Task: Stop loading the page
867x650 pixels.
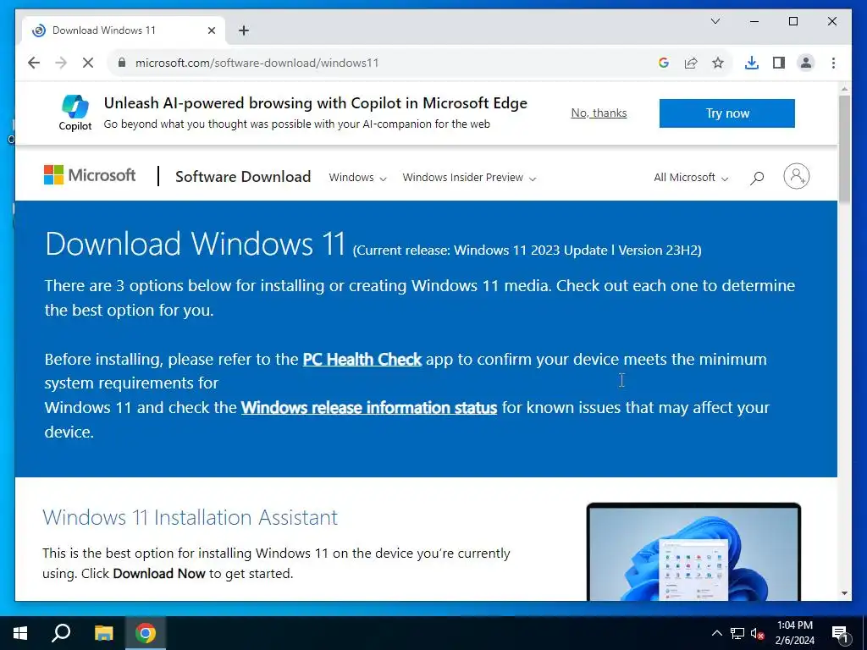Action: [88, 63]
